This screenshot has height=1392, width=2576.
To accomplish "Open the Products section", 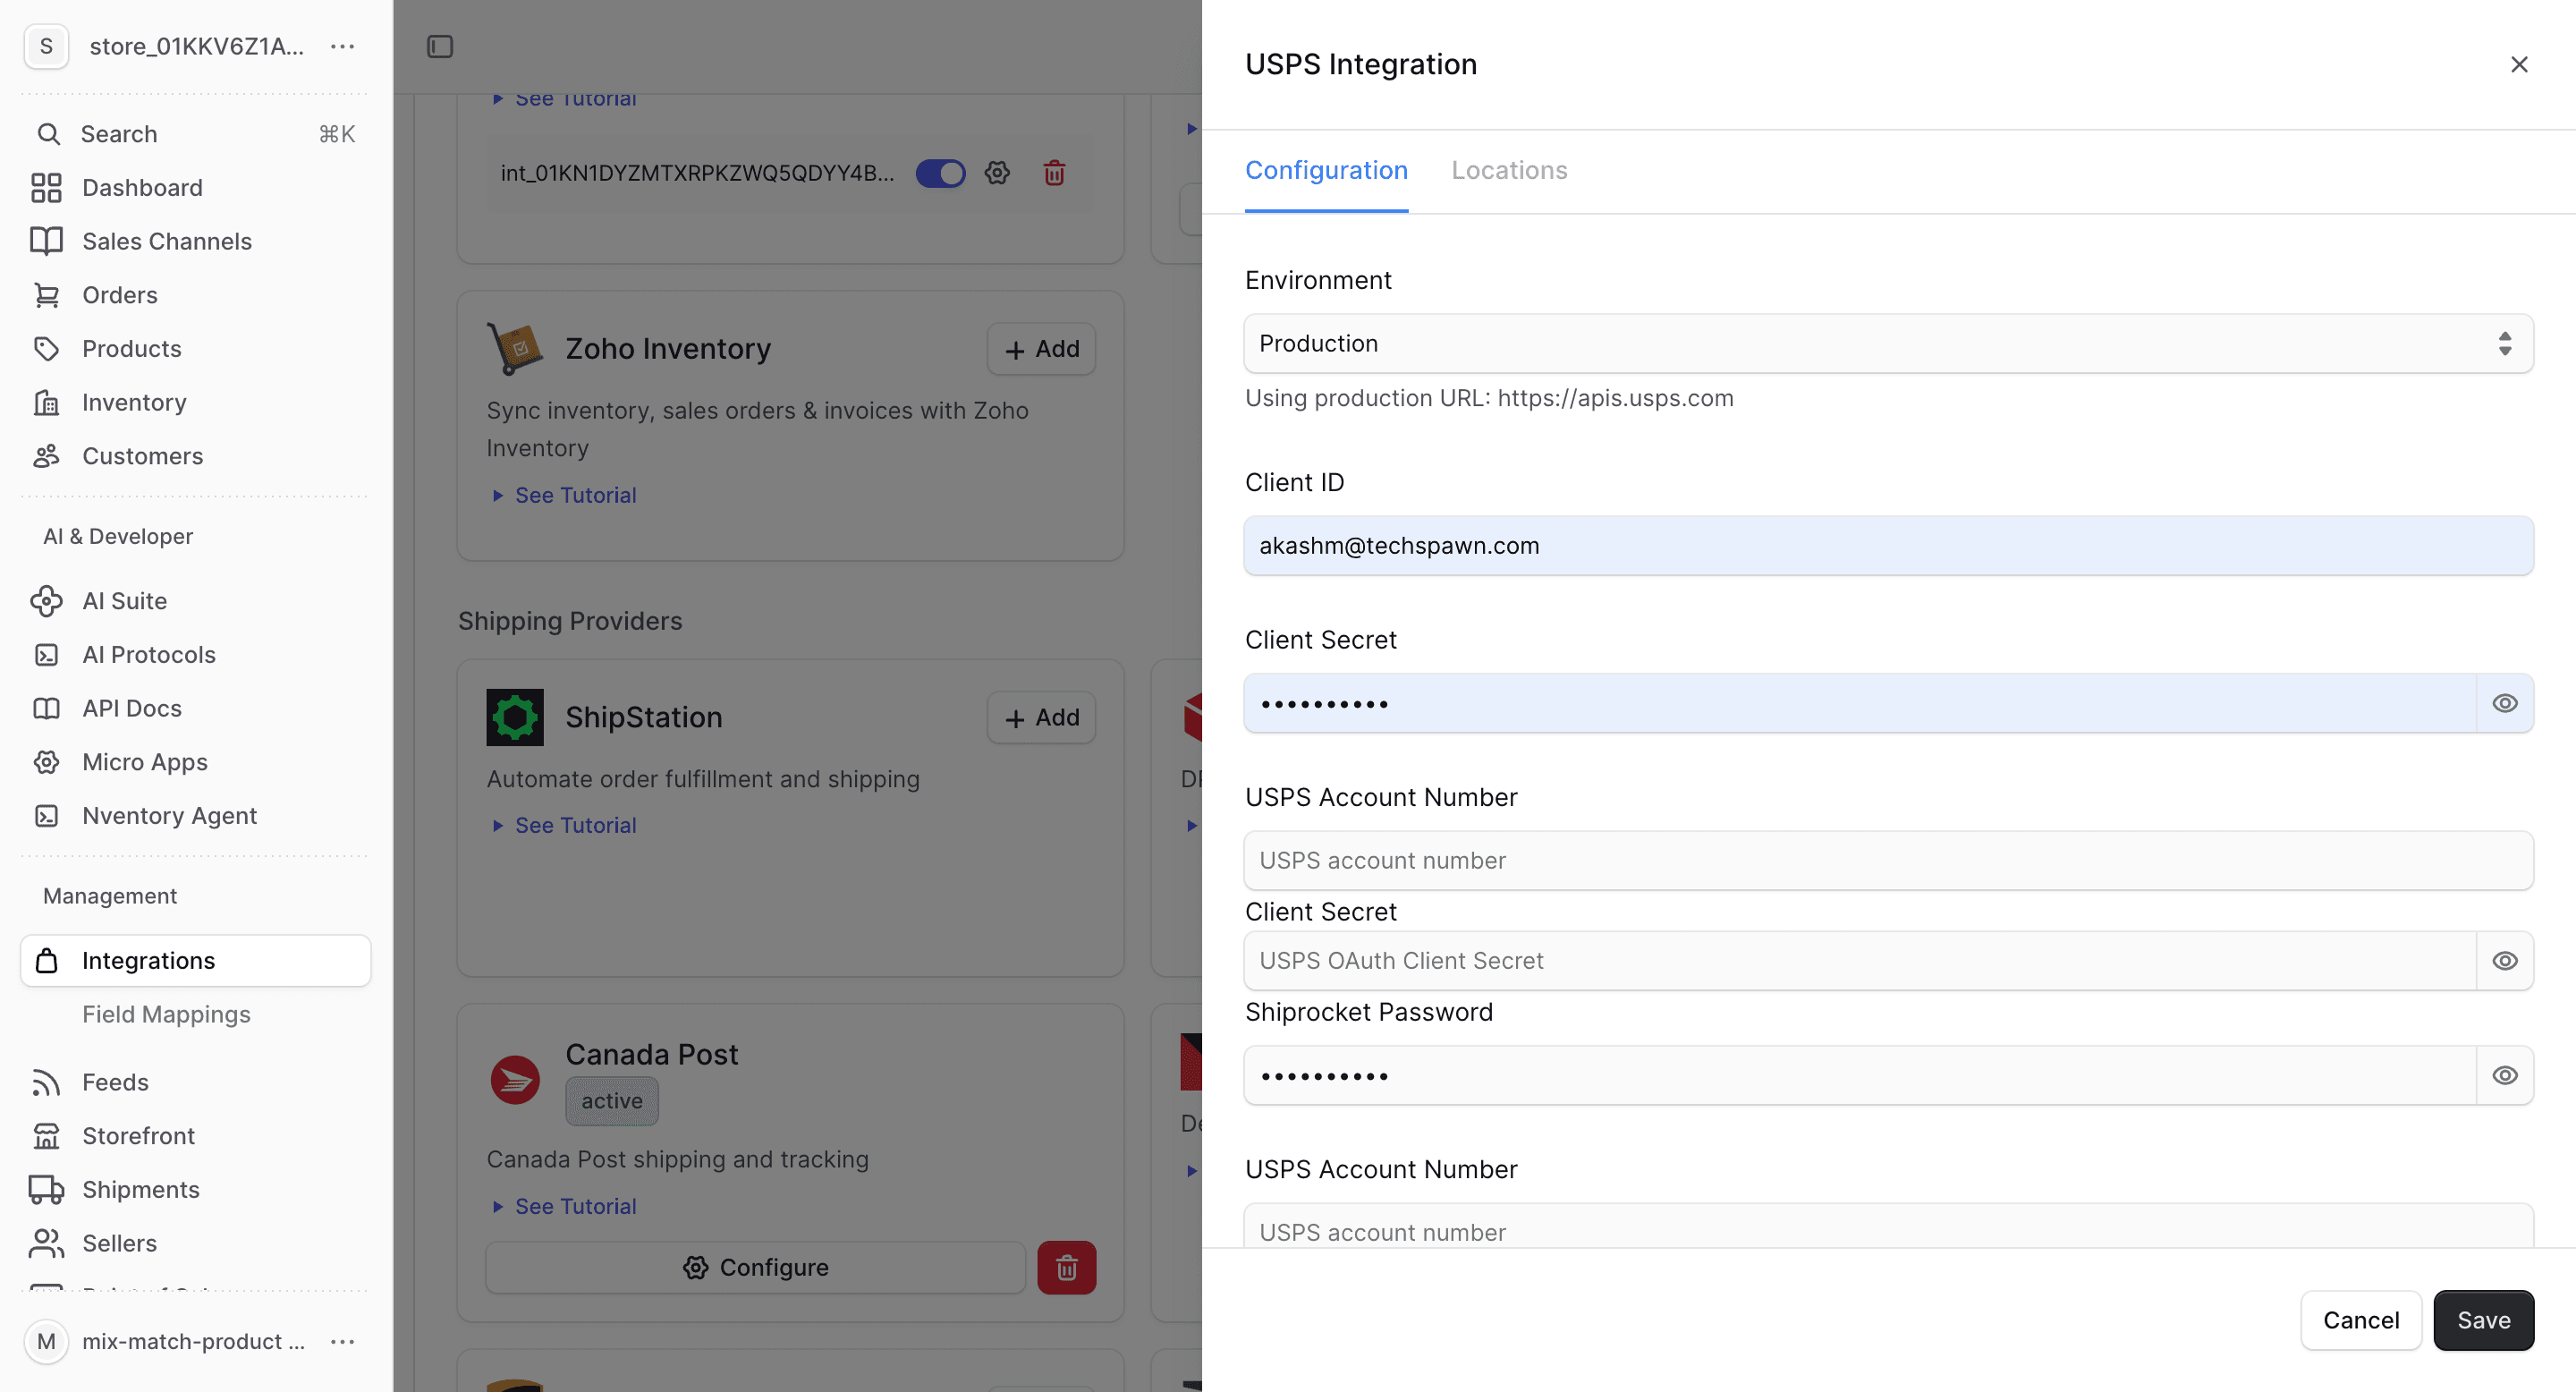I will click(196, 349).
